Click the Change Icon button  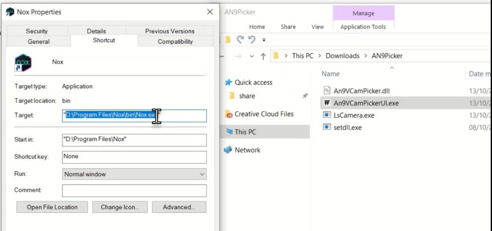click(120, 207)
